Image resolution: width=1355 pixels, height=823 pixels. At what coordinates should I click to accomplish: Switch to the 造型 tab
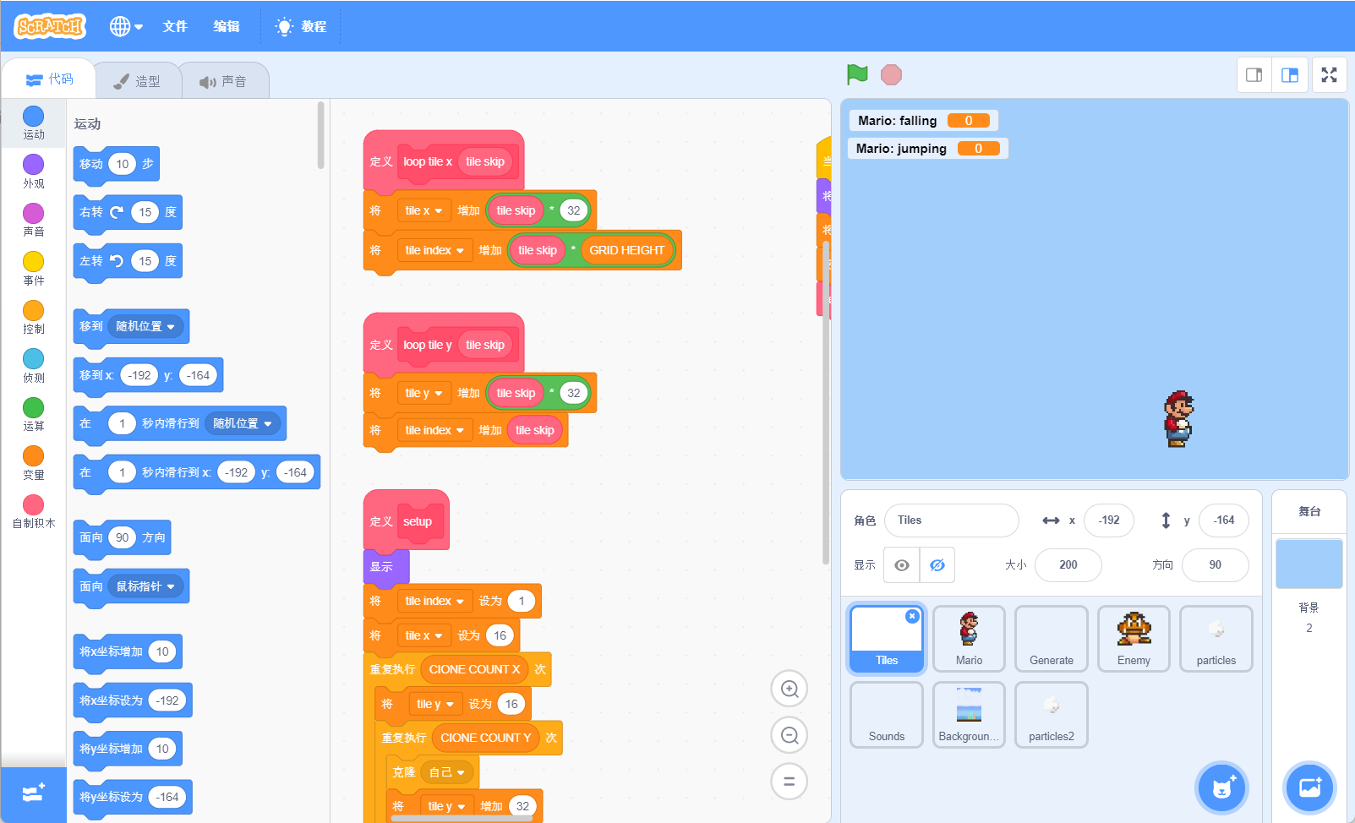point(137,81)
